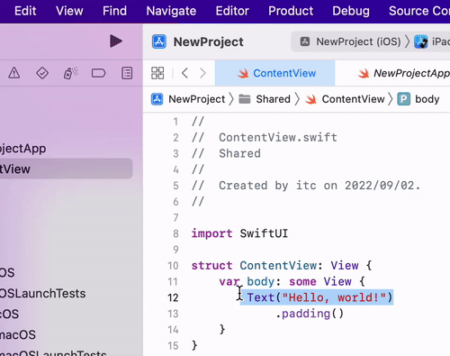Select the selected tView row in navigator

[x=66, y=169]
